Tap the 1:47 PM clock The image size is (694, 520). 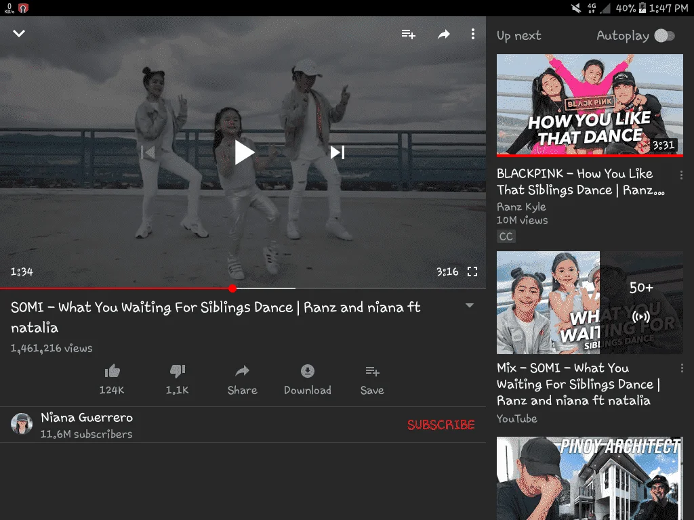coord(668,8)
